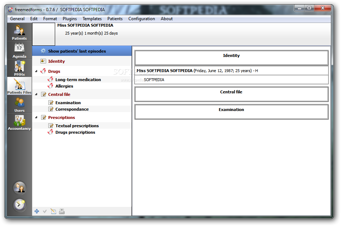Click the Central file header in the right panel
Viewport: 341px width, 226px height.
pos(231,94)
